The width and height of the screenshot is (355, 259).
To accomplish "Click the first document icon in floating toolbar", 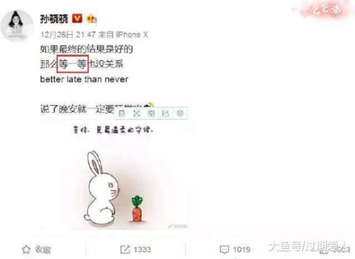I will click(122, 113).
